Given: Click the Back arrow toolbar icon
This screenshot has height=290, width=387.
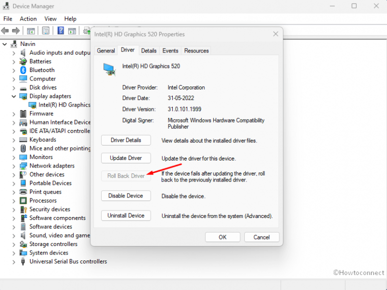Looking at the screenshot, I should pyautogui.click(x=5, y=31).
